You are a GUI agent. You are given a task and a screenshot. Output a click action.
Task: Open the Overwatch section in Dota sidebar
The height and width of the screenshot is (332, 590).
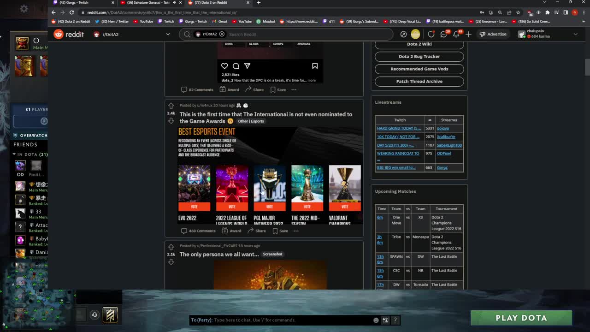pyautogui.click(x=30, y=136)
